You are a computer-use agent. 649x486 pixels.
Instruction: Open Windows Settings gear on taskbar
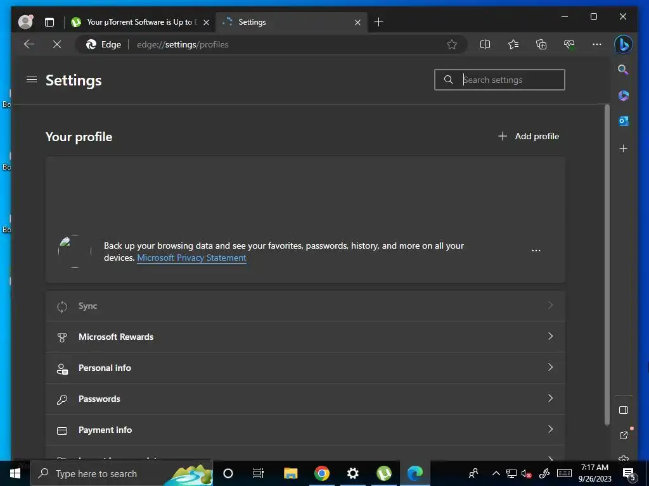point(352,473)
